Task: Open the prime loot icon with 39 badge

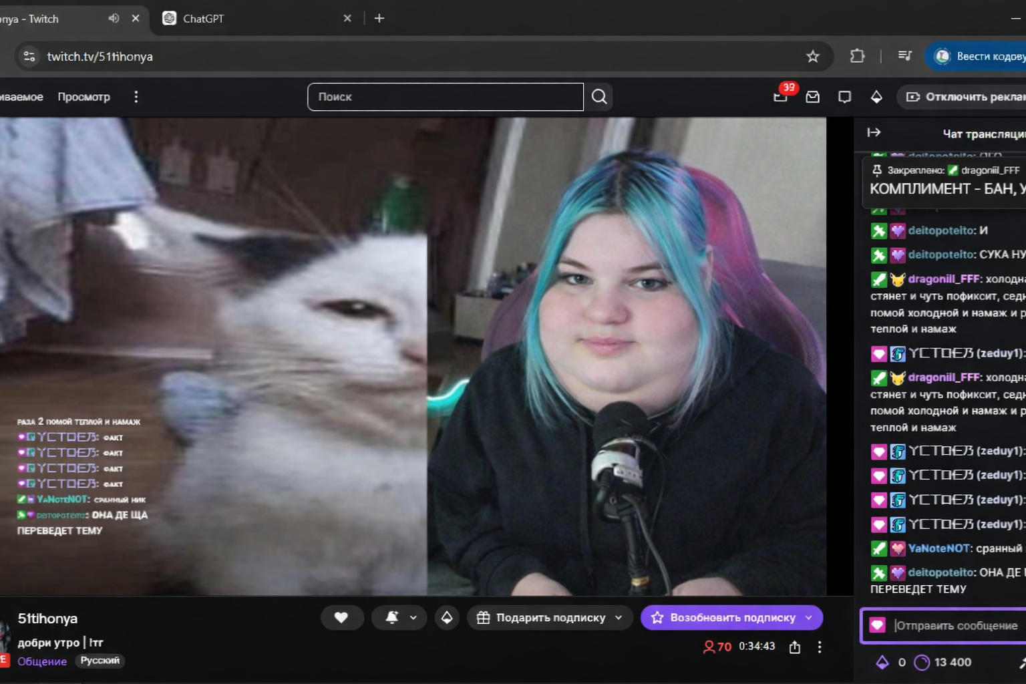Action: click(x=780, y=97)
